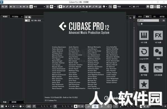Screen dimensions: 167x109
Task: Toggle Snap on/off button
Action: click(115, 7)
